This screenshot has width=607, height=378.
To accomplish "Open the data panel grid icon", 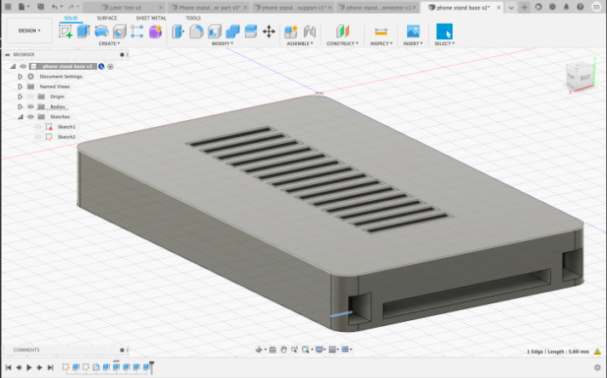I will click(8, 7).
